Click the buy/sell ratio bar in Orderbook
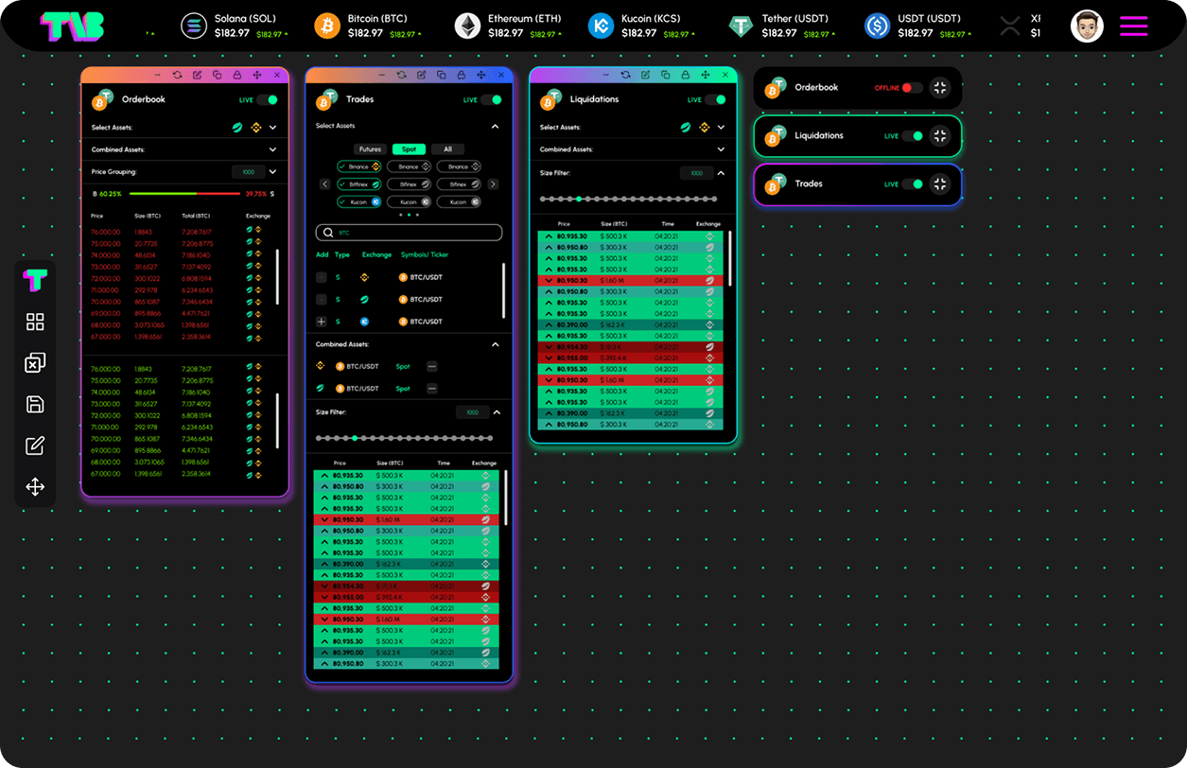Image resolution: width=1187 pixels, height=768 pixels. (185, 193)
